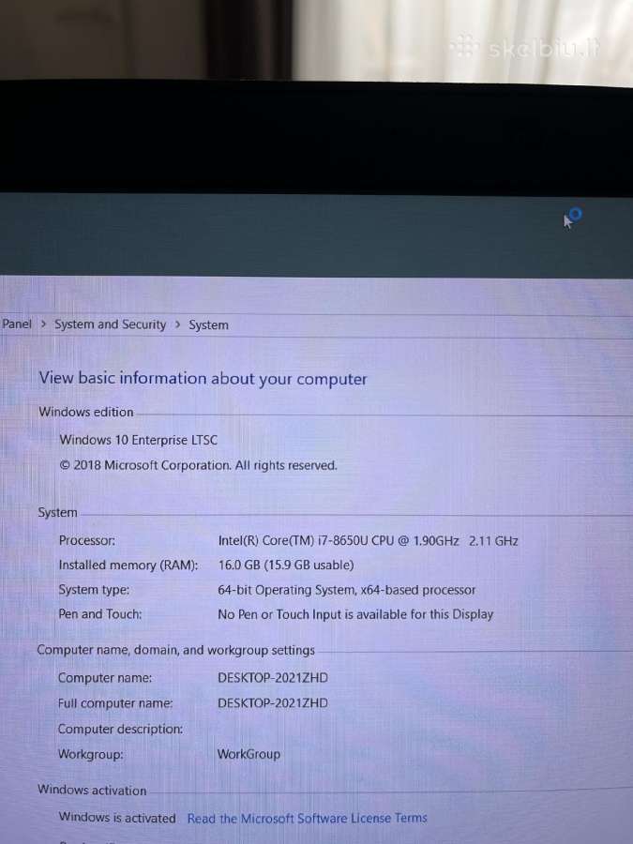
Task: Expand chevron after Panel in breadcrumb
Action: pyautogui.click(x=43, y=324)
